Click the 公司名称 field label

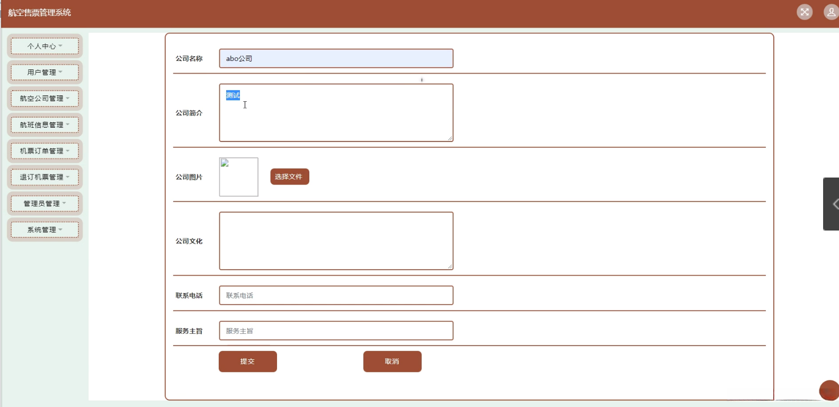tap(189, 58)
